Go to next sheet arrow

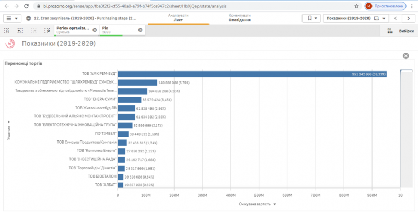409,18
